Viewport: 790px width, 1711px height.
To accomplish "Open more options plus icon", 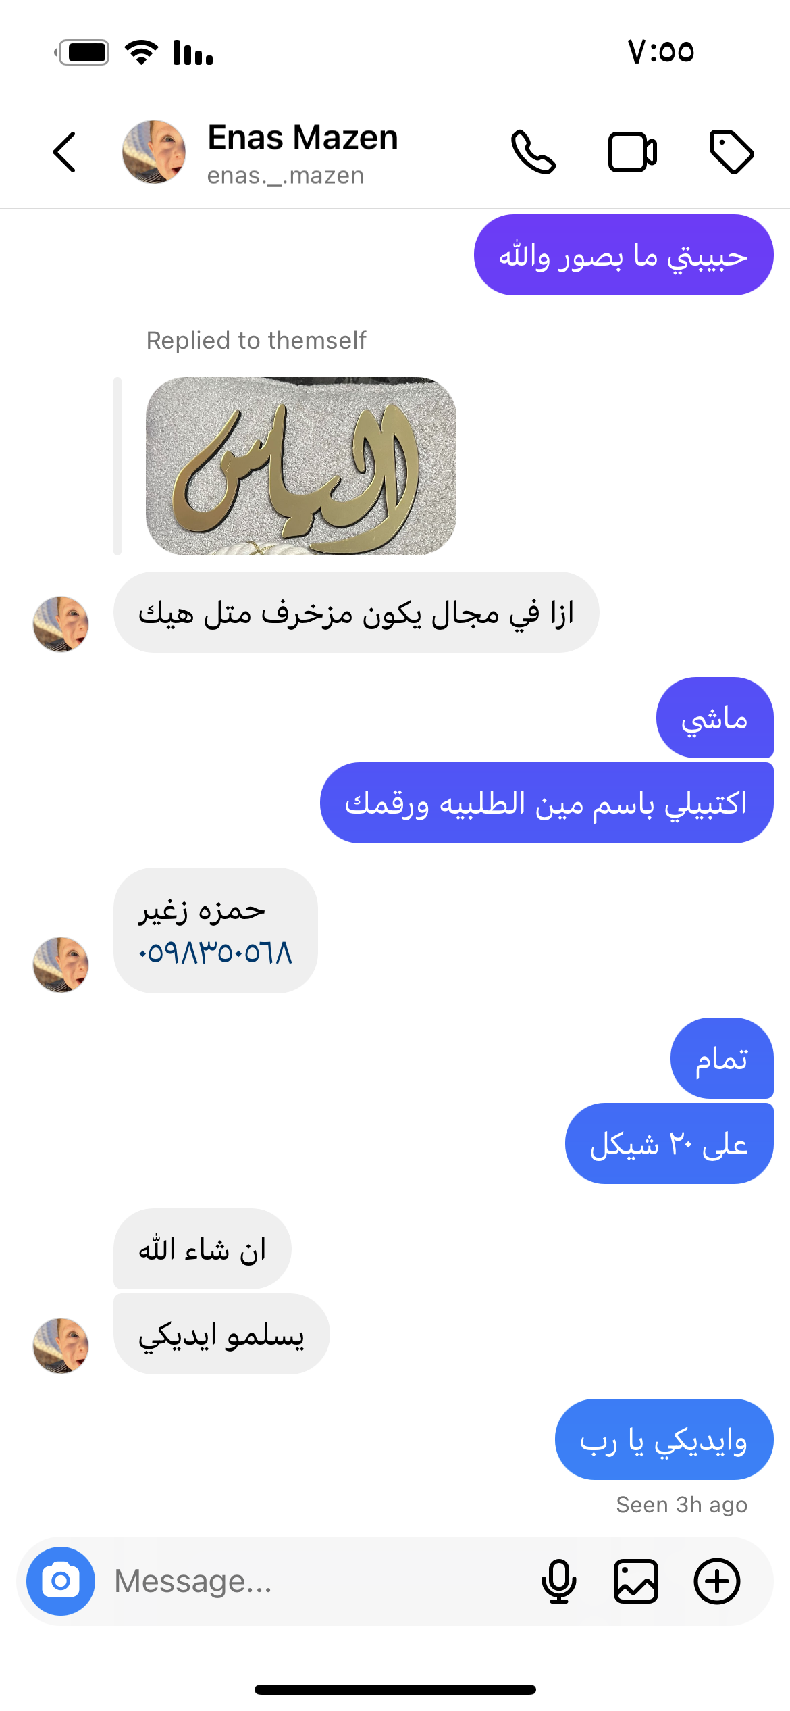I will pos(717,1581).
